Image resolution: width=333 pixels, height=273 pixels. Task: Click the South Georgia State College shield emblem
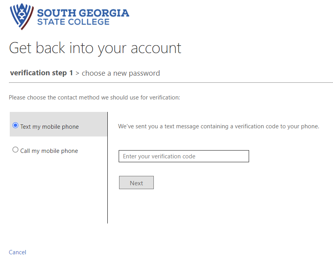pos(22,16)
